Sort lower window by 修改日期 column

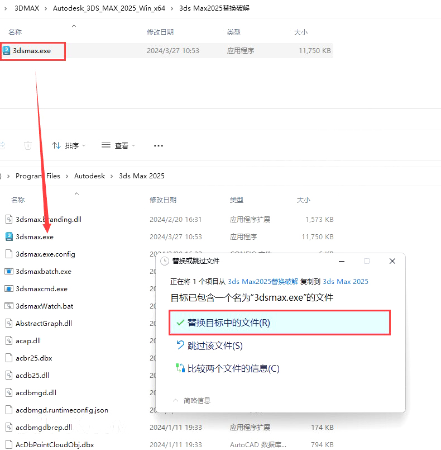pos(163,200)
